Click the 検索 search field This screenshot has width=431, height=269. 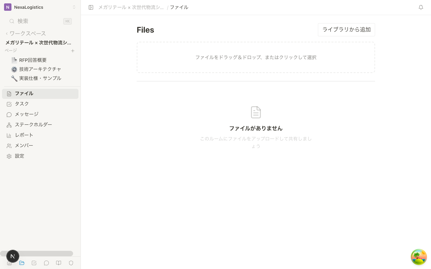(23, 21)
